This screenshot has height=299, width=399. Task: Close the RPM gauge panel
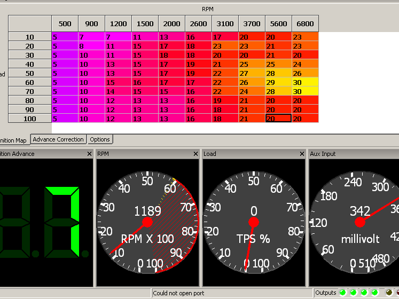click(196, 154)
